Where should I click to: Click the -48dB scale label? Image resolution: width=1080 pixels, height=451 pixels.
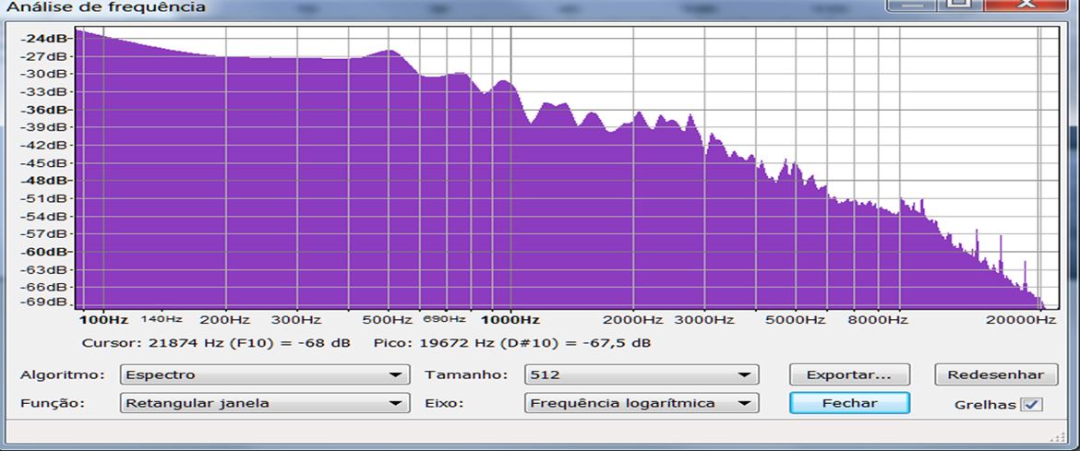pyautogui.click(x=42, y=181)
